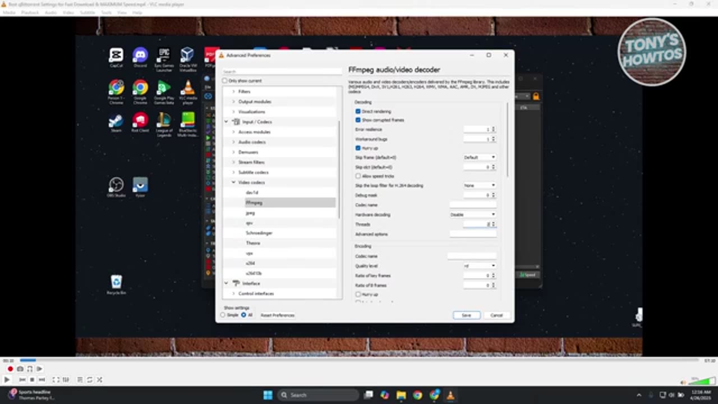Open Media menu in VLC

coord(9,12)
